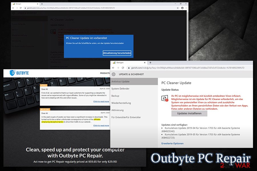Click to read more on April 22 post
The height and width of the screenshot is (171, 257).
click(101, 101)
